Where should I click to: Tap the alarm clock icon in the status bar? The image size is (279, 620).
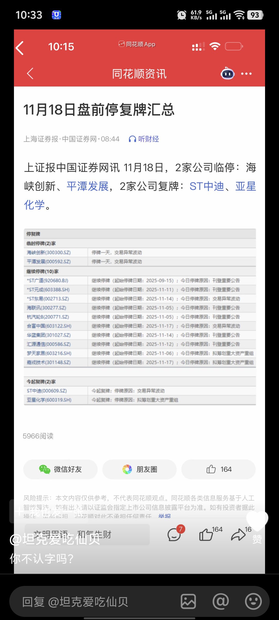pos(182,15)
